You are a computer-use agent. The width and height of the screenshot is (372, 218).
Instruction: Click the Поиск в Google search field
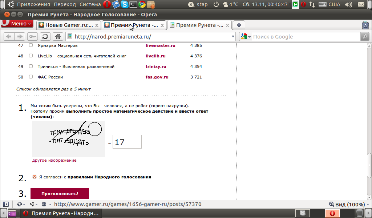(x=306, y=37)
